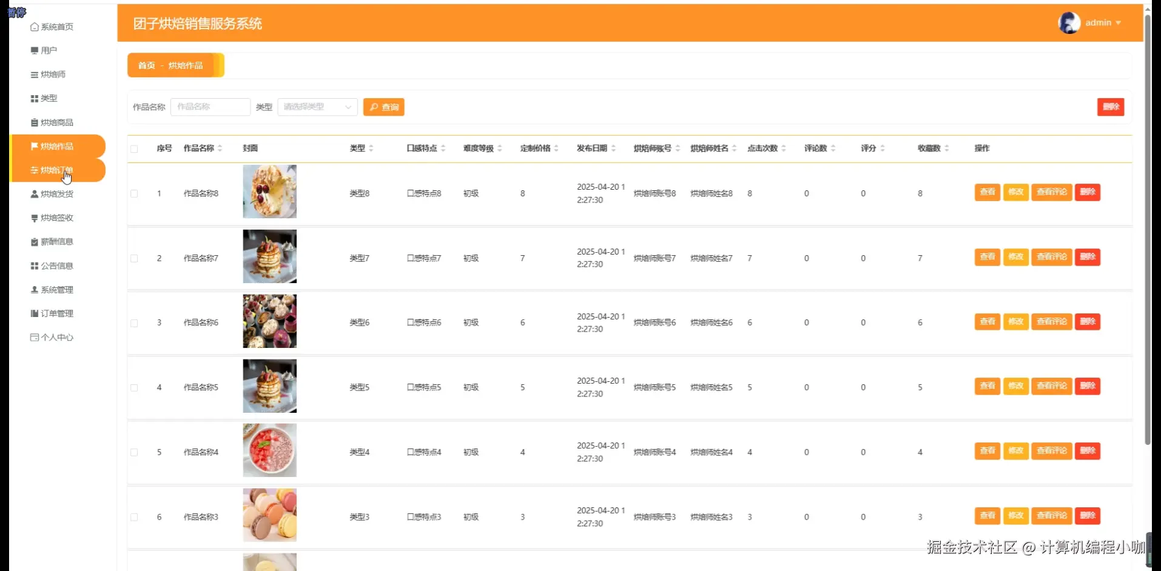Viewport: 1161px width, 571px height.
Task: Check the row for 作品名称4
Action: [x=134, y=453]
